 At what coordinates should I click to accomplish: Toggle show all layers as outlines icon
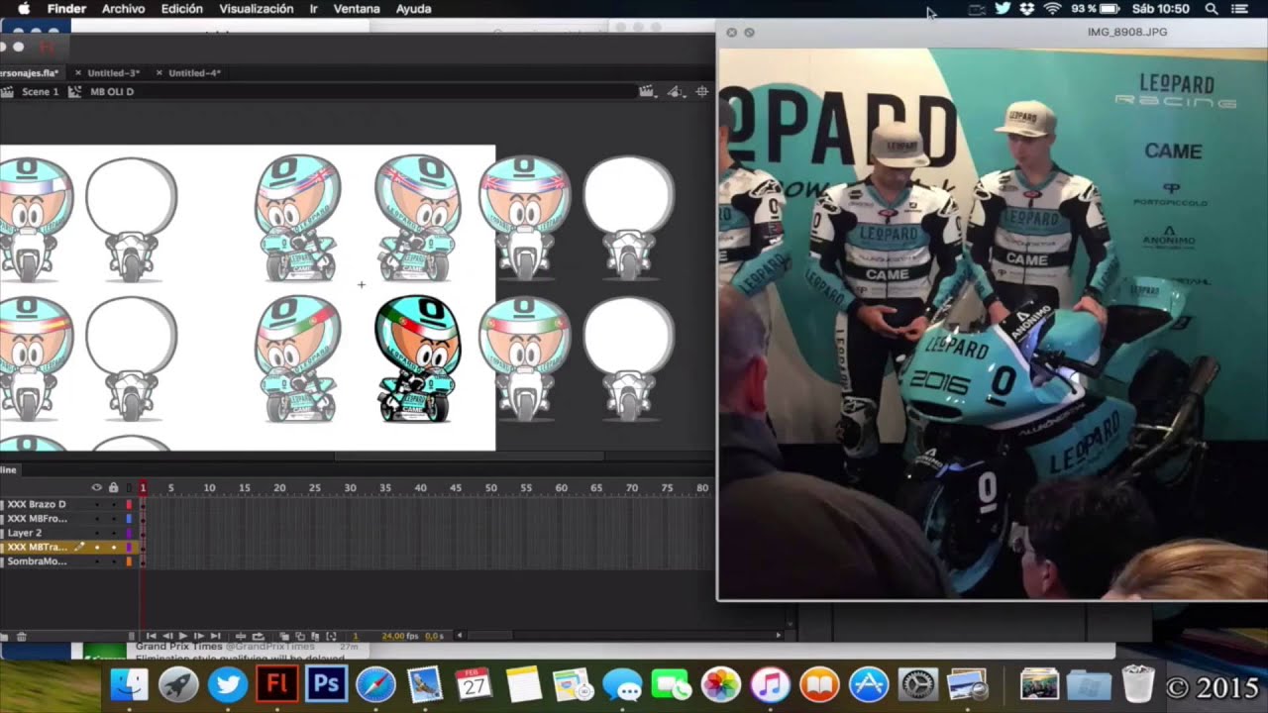[129, 487]
